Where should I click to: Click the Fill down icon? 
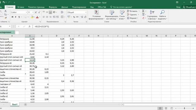tap(143, 15)
